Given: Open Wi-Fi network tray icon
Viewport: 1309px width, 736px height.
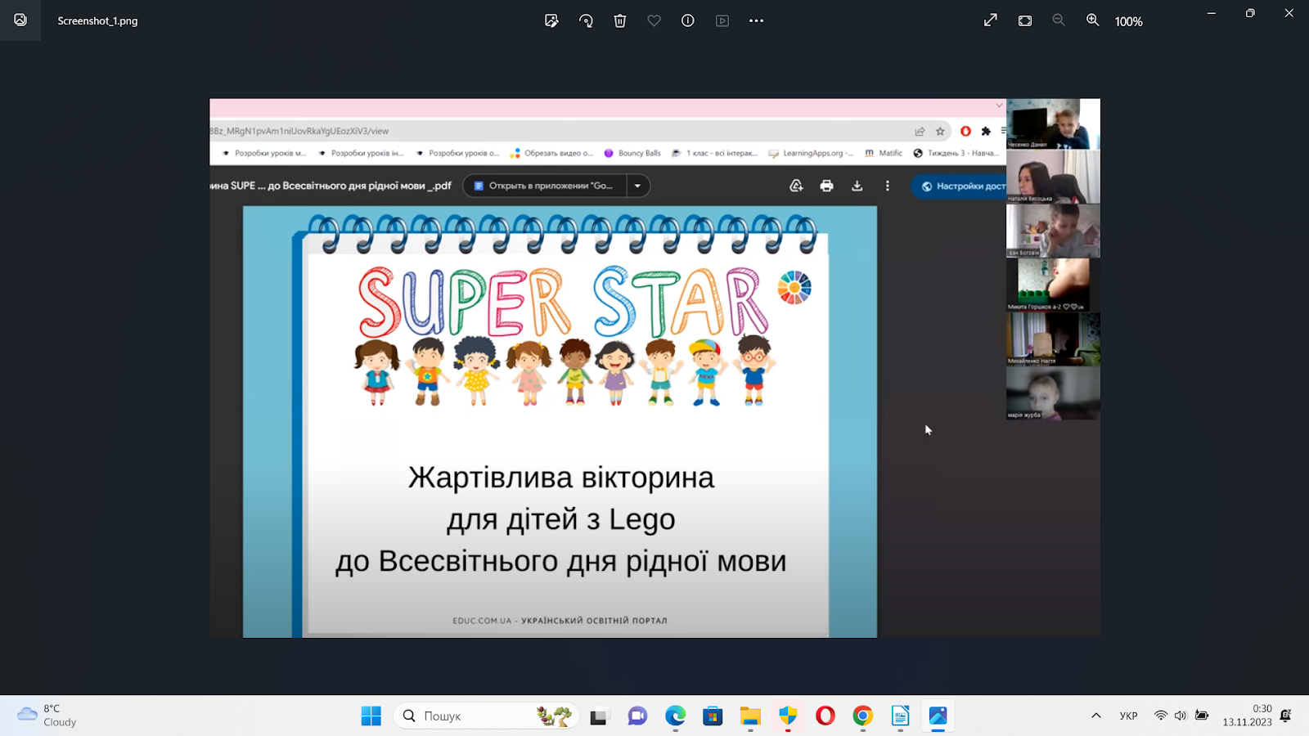Looking at the screenshot, I should (1160, 716).
